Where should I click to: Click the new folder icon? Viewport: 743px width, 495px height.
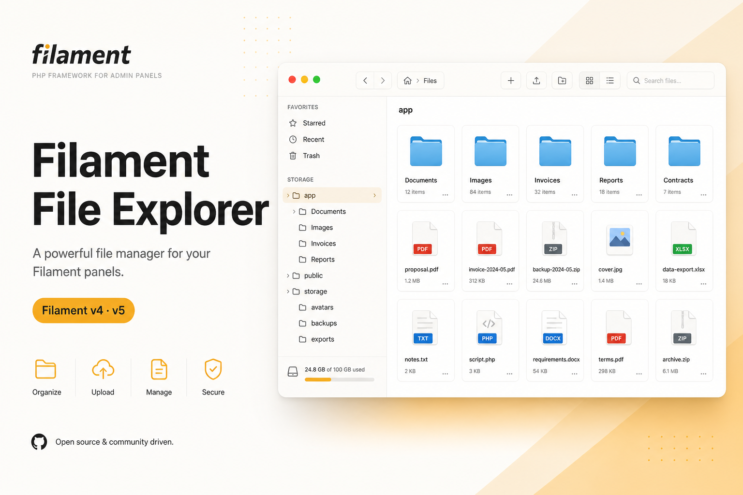pos(562,81)
